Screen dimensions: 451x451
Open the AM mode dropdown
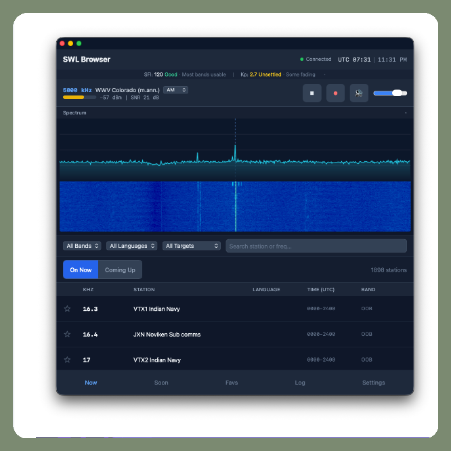(176, 90)
